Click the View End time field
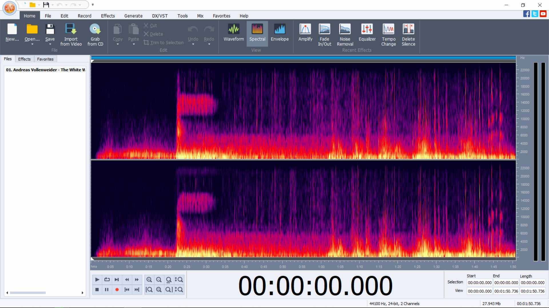This screenshot has height=308, width=549. pos(506,291)
